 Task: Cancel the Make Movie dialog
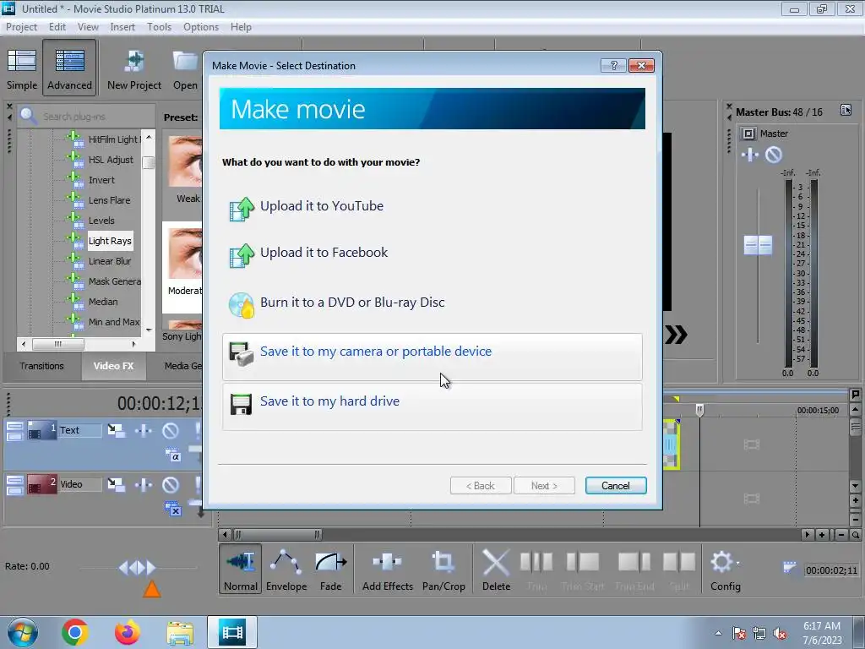pos(616,486)
